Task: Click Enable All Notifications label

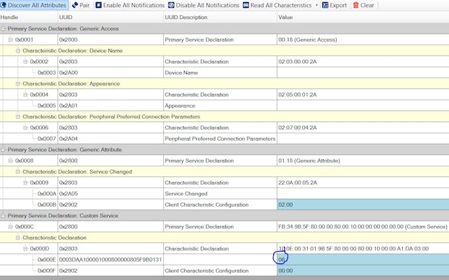Action: tap(134, 5)
